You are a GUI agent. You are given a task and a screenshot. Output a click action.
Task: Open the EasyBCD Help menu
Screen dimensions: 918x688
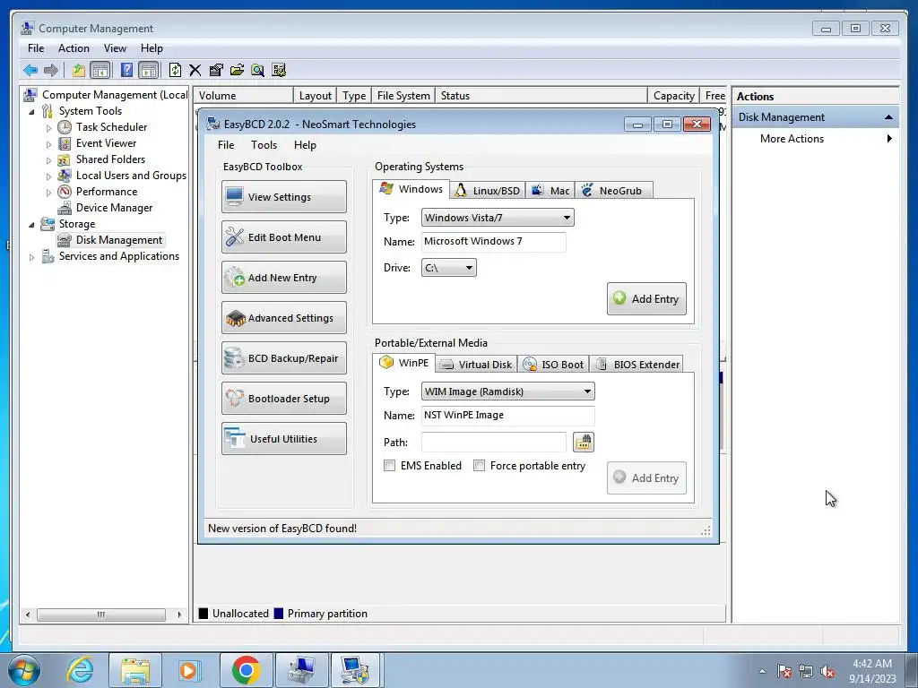pos(305,145)
